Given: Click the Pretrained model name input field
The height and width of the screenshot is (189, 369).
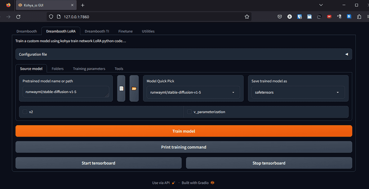Looking at the screenshot, I should 66,92.
